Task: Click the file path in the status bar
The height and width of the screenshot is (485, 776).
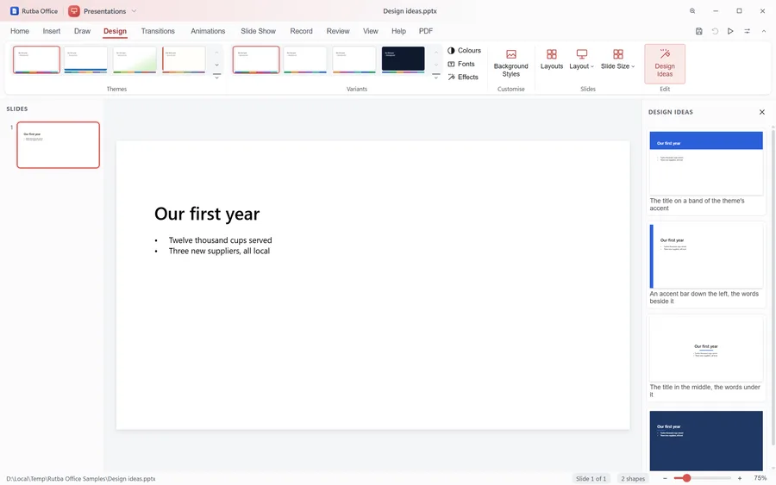Action: coord(81,479)
